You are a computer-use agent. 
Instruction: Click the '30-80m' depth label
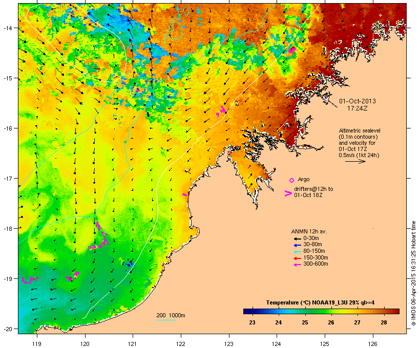pos(312,245)
